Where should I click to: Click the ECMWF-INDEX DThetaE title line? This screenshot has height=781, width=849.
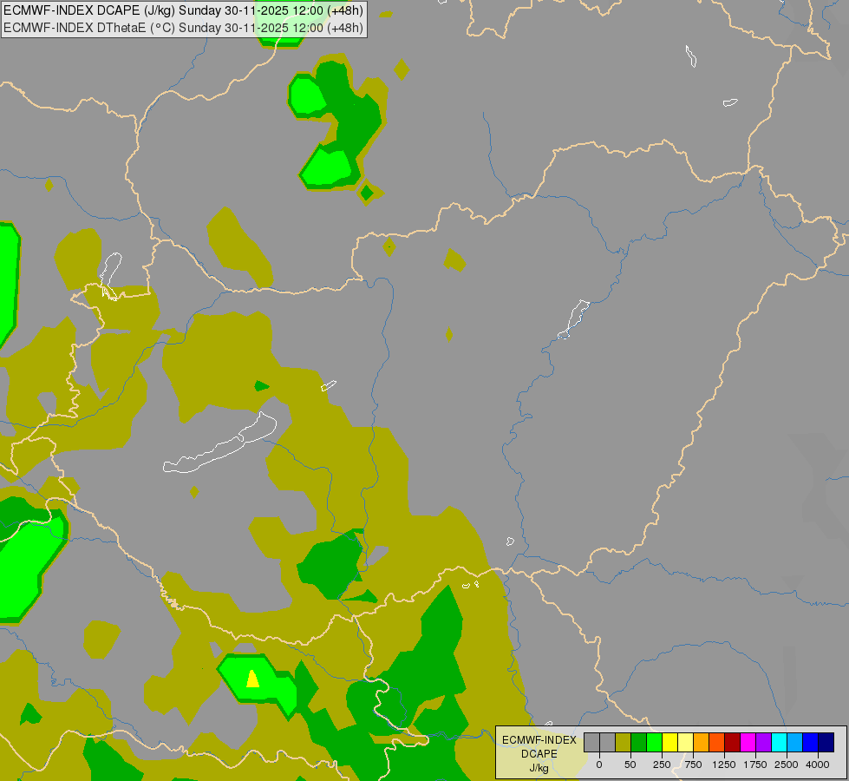click(184, 28)
